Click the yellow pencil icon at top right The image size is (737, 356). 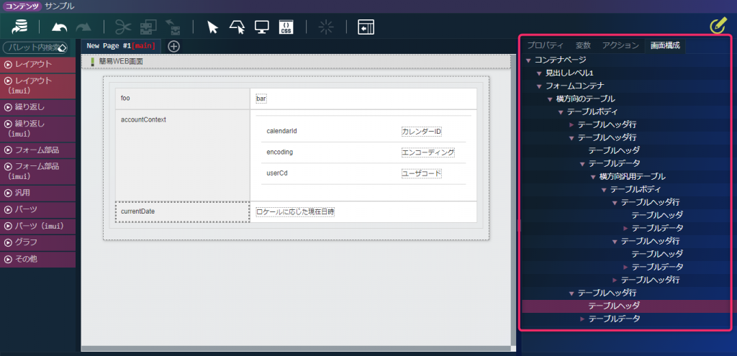pos(718,27)
